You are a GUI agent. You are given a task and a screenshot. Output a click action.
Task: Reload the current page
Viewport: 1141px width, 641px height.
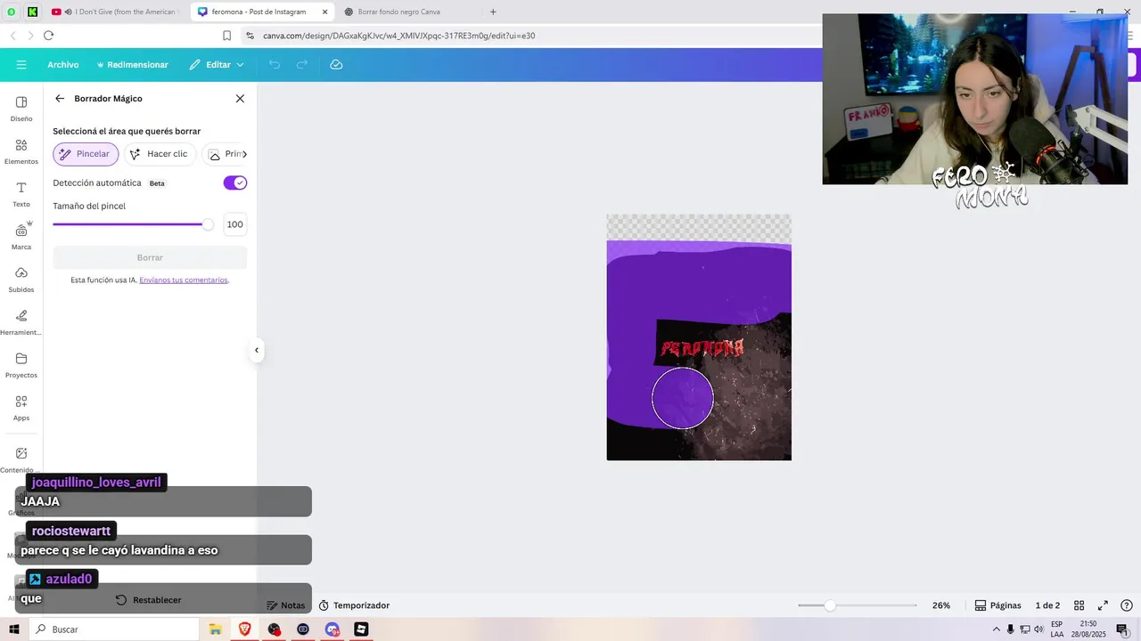[x=48, y=36]
